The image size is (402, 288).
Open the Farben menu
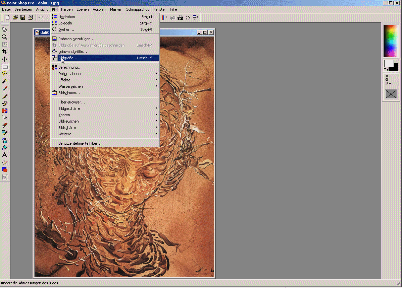pos(67,9)
